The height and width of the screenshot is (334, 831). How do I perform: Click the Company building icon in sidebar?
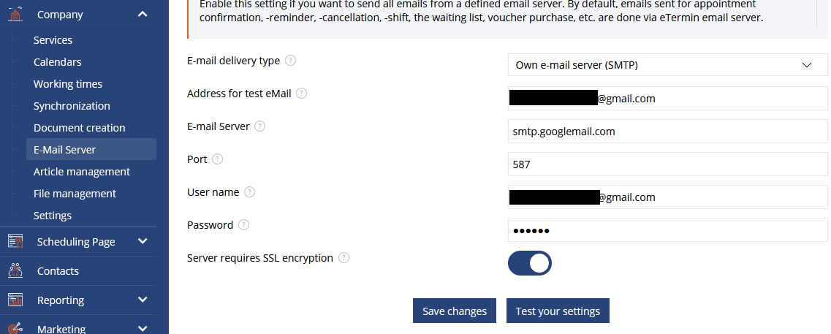click(x=15, y=14)
